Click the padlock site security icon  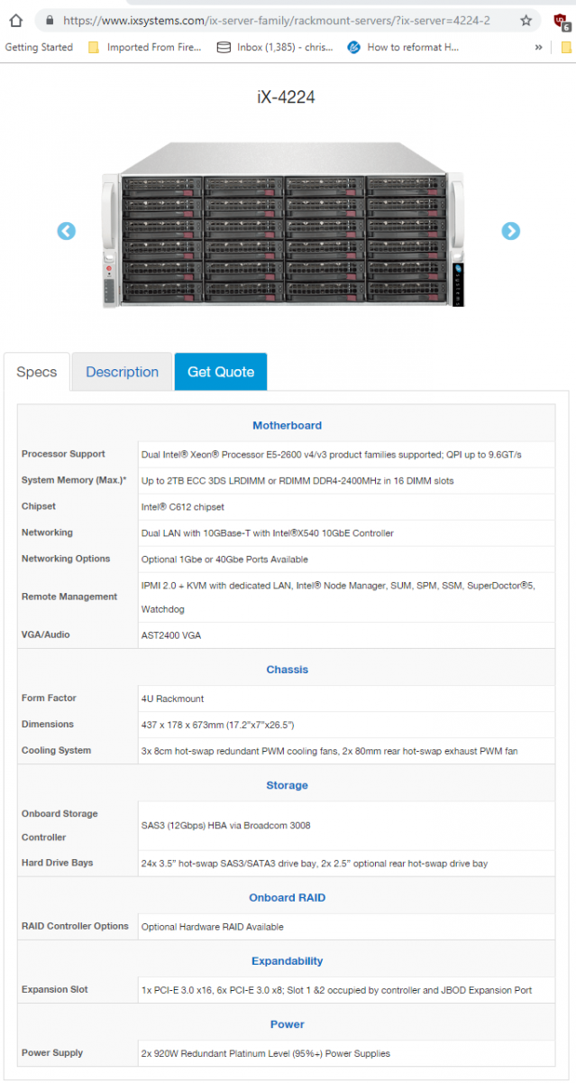point(49,20)
